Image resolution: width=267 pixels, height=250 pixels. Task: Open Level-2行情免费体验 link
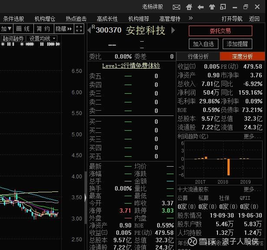tap(131, 66)
